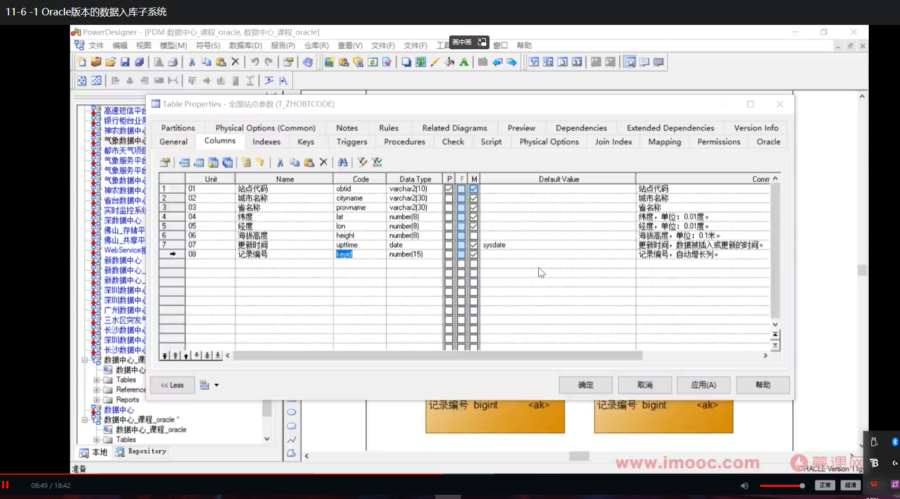Toggle Mandatory checkbox for the obtid row

(474, 189)
